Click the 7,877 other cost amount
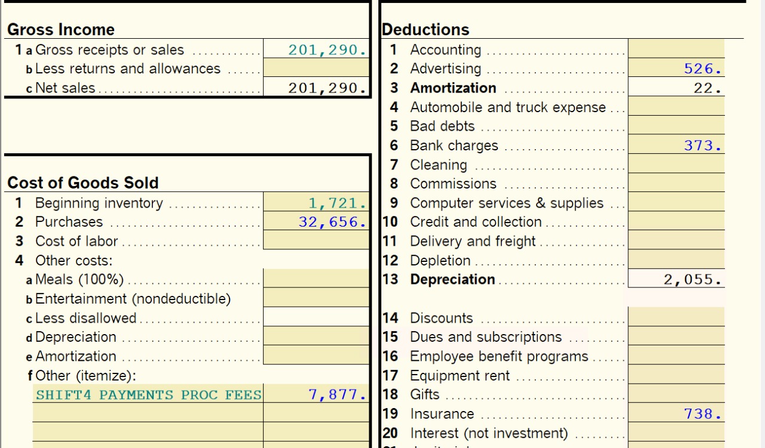The height and width of the screenshot is (448, 765). pyautogui.click(x=316, y=395)
